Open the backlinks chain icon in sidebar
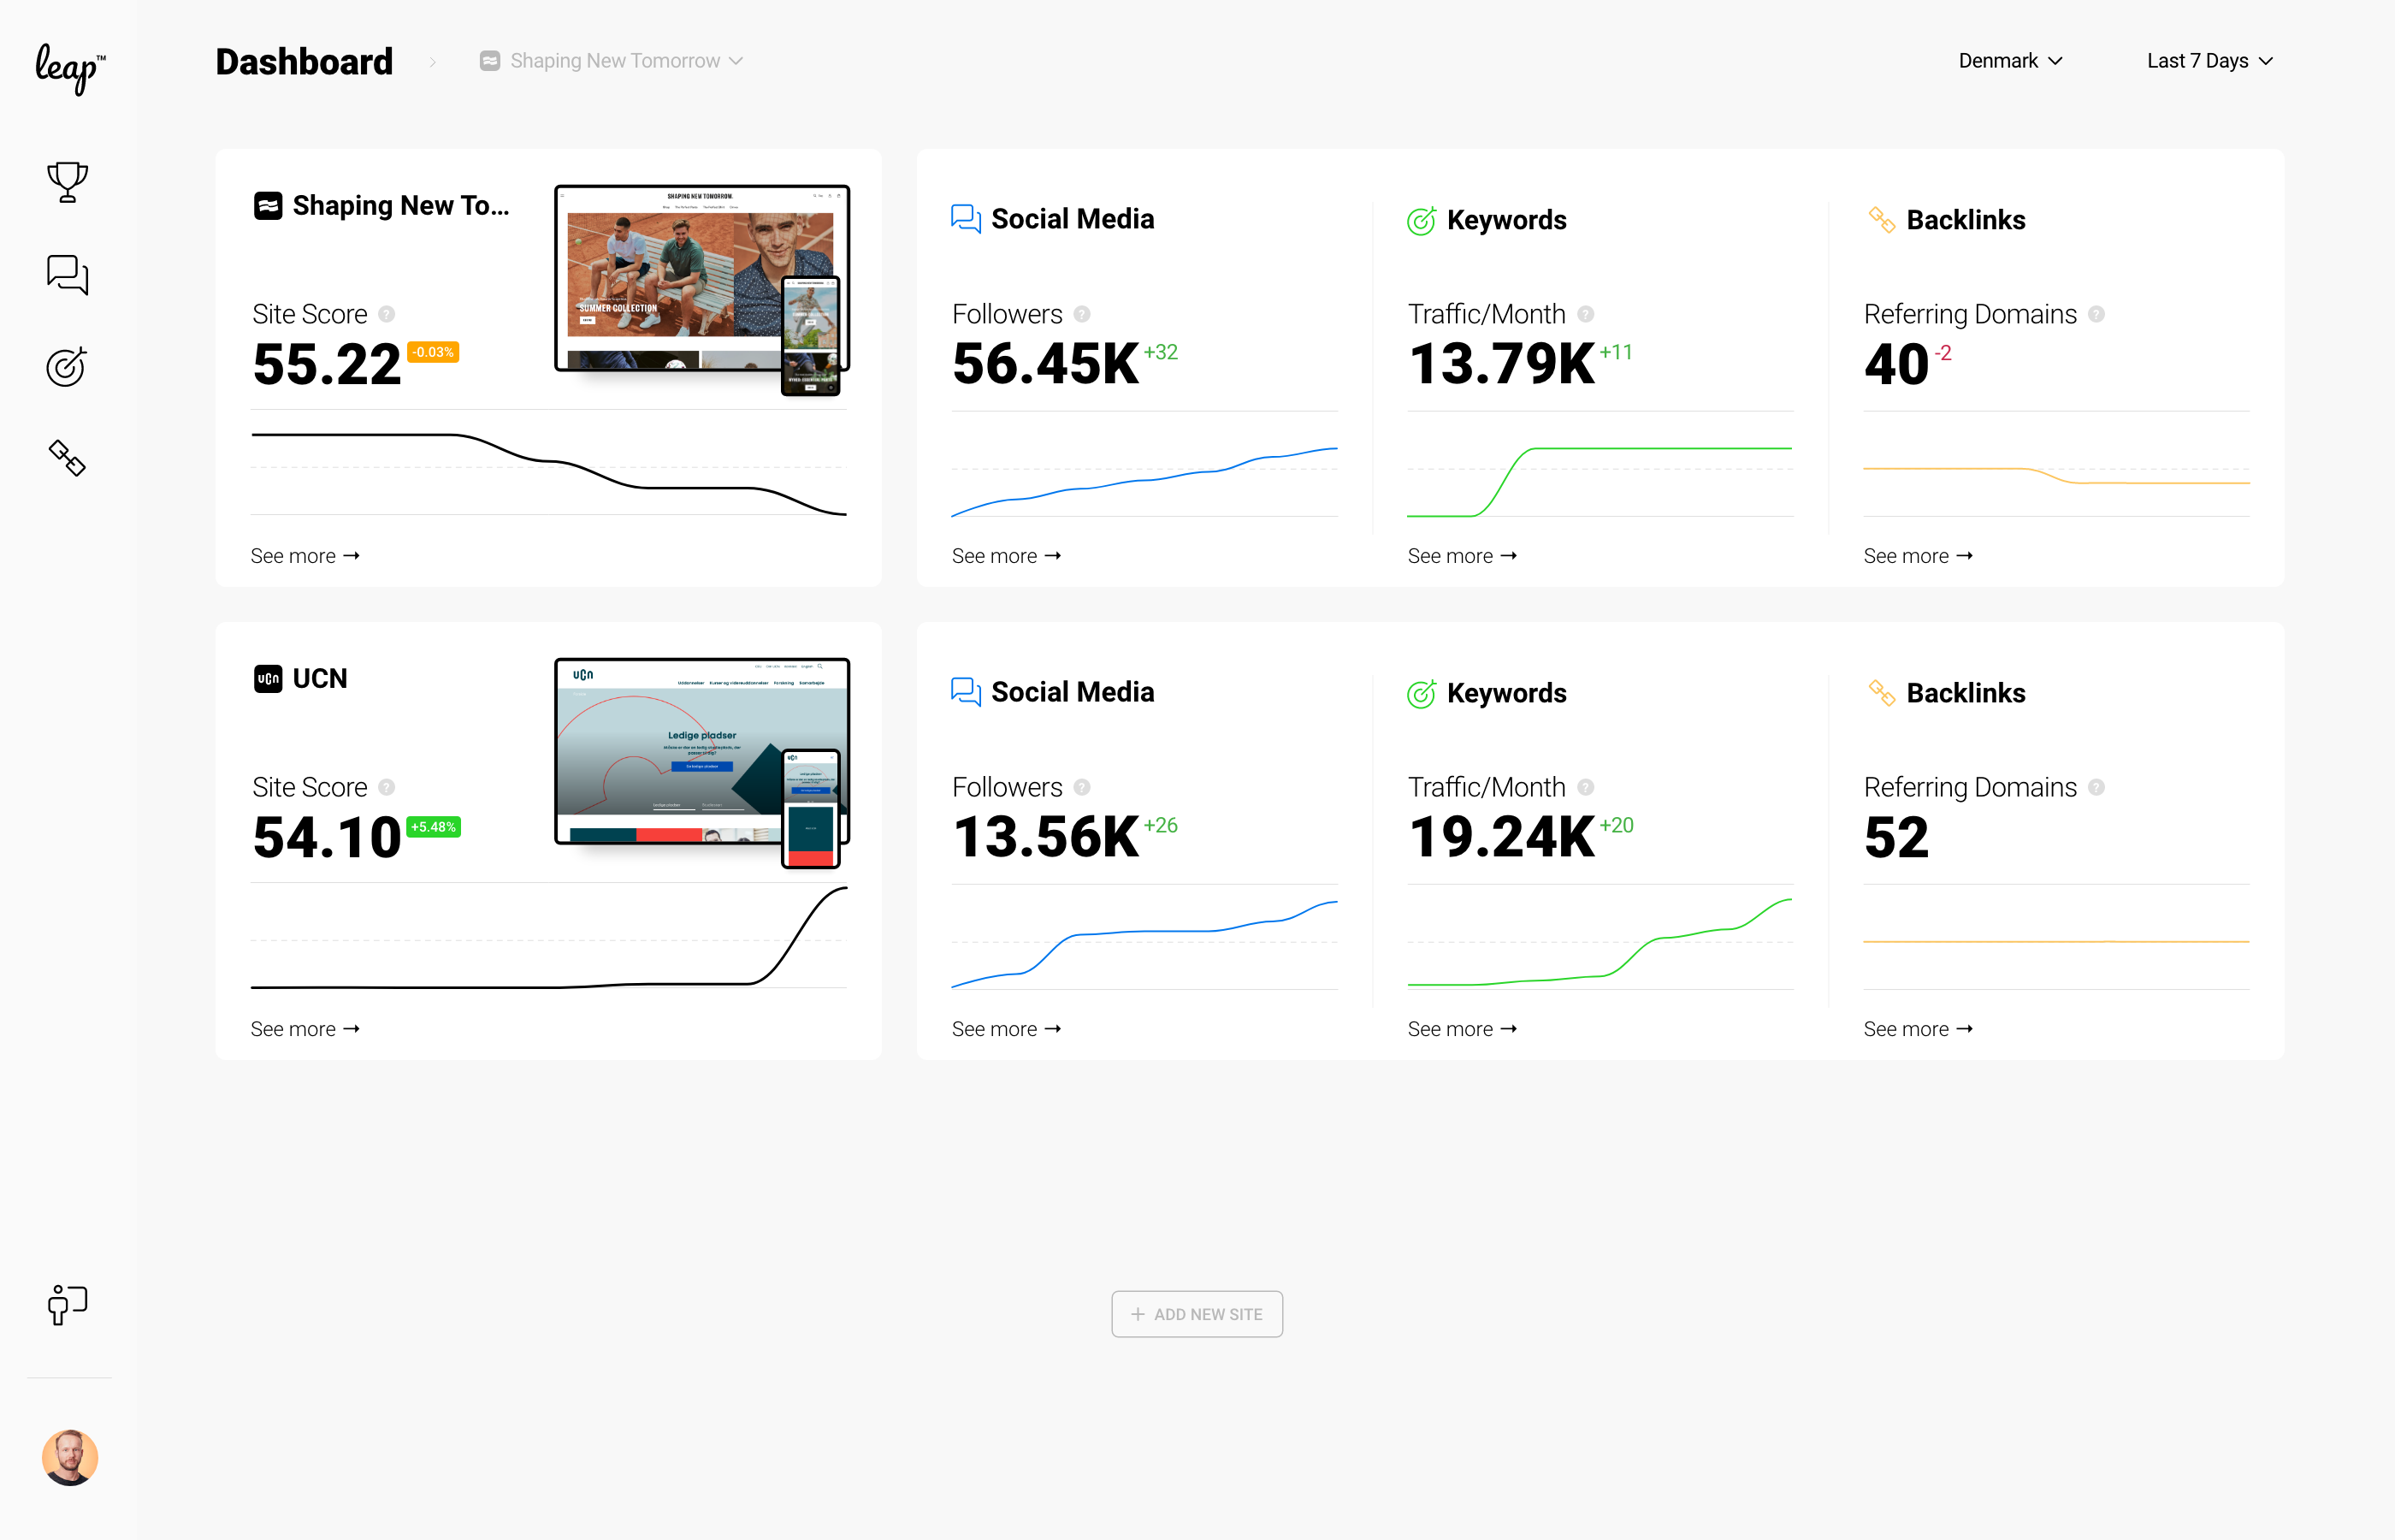The image size is (2395, 1540). point(67,459)
